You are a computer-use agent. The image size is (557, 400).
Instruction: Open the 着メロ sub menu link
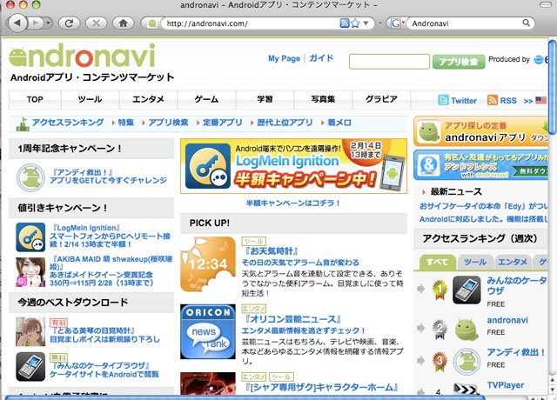click(339, 123)
